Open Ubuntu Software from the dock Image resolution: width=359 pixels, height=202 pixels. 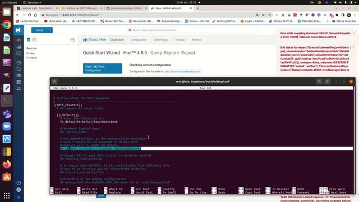7,177
